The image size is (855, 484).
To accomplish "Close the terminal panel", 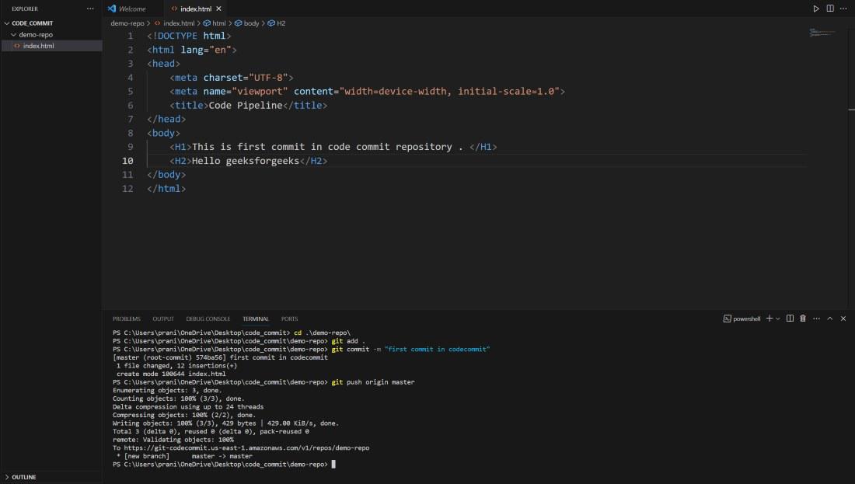I will point(843,319).
